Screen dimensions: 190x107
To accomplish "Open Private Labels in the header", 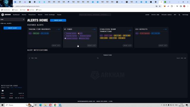I will [167, 15].
